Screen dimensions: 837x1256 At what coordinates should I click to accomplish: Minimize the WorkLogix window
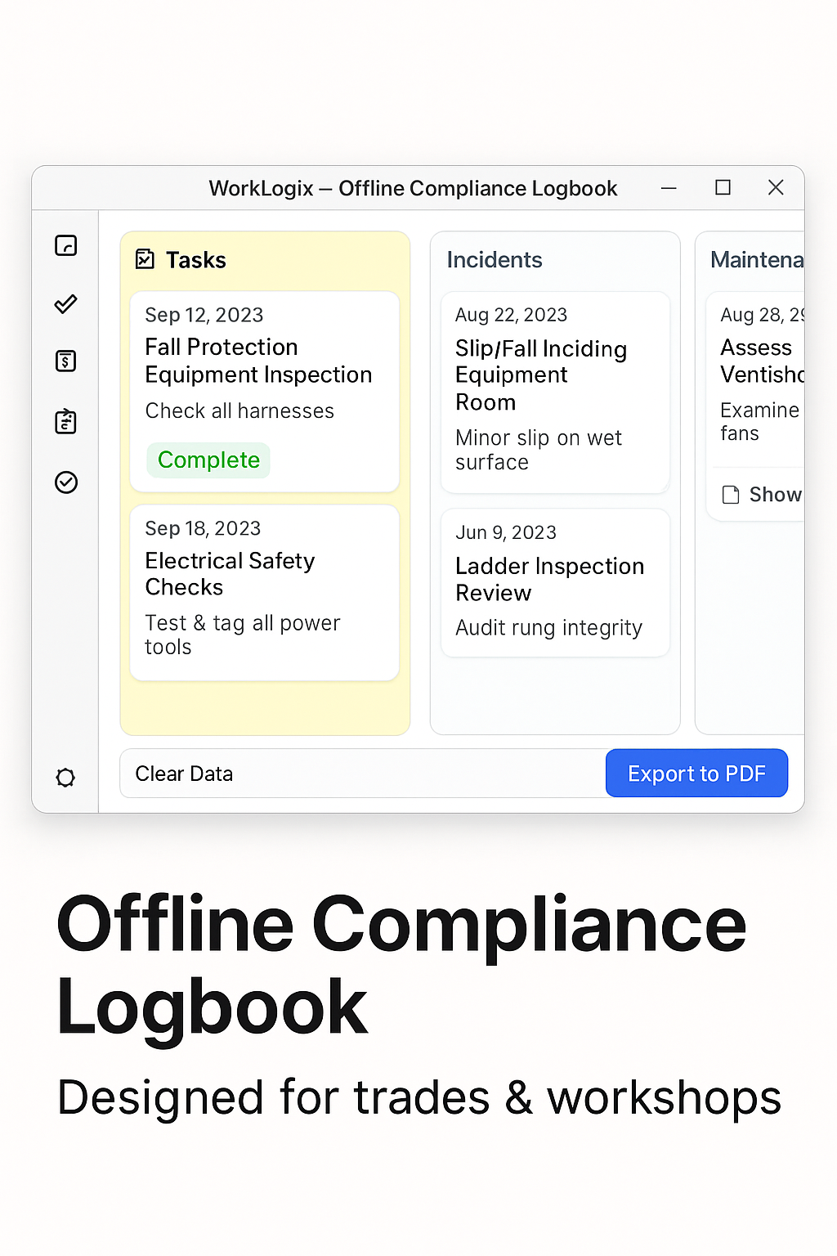(x=669, y=188)
